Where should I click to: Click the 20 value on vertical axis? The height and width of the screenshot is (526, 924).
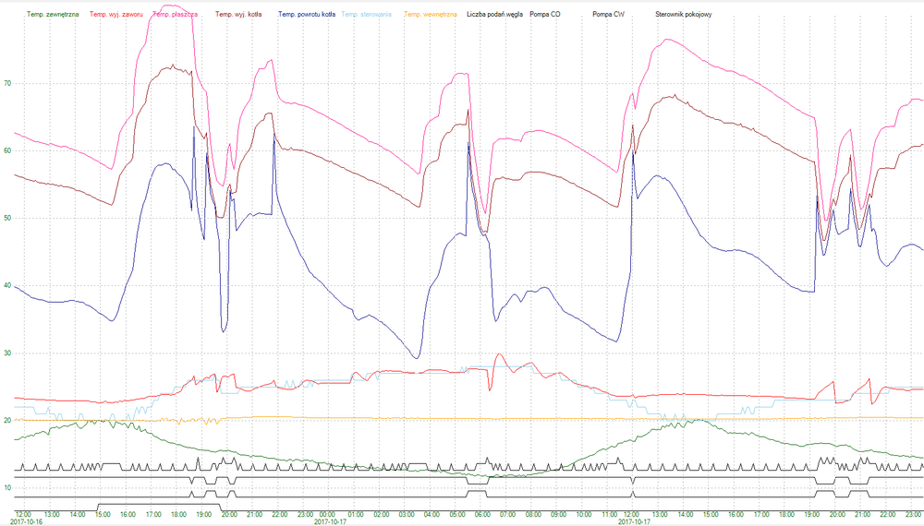7,420
